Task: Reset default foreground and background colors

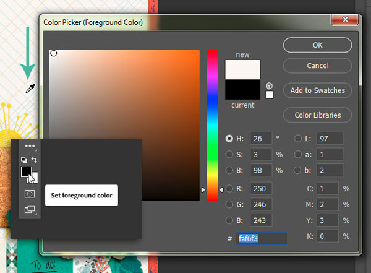Action: (24, 160)
